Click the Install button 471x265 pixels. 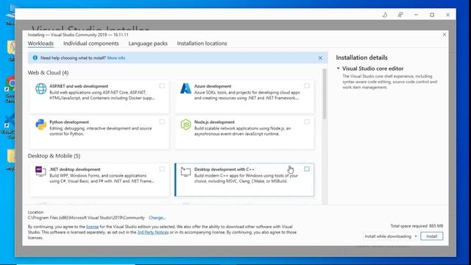432,236
